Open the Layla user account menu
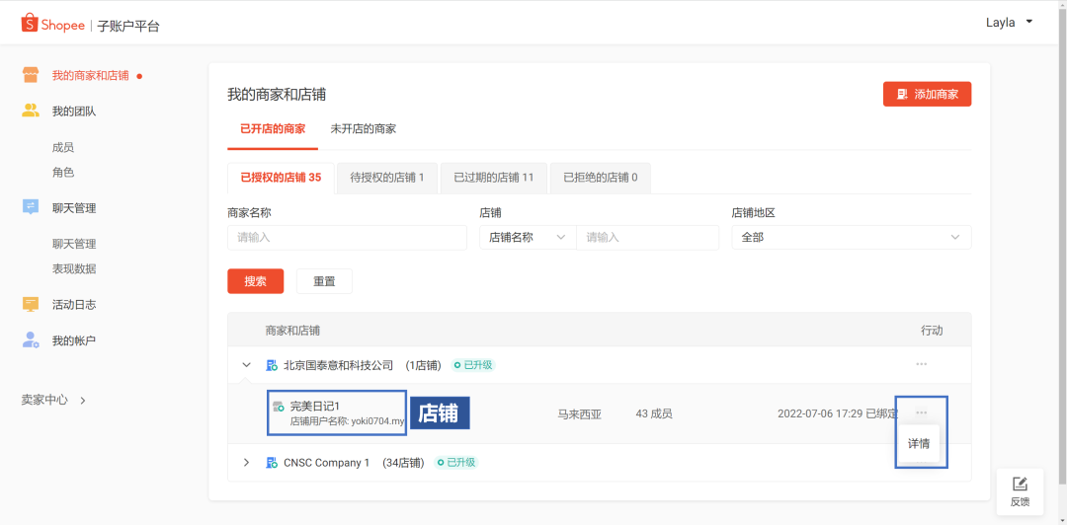Image resolution: width=1067 pixels, height=525 pixels. coord(1009,23)
